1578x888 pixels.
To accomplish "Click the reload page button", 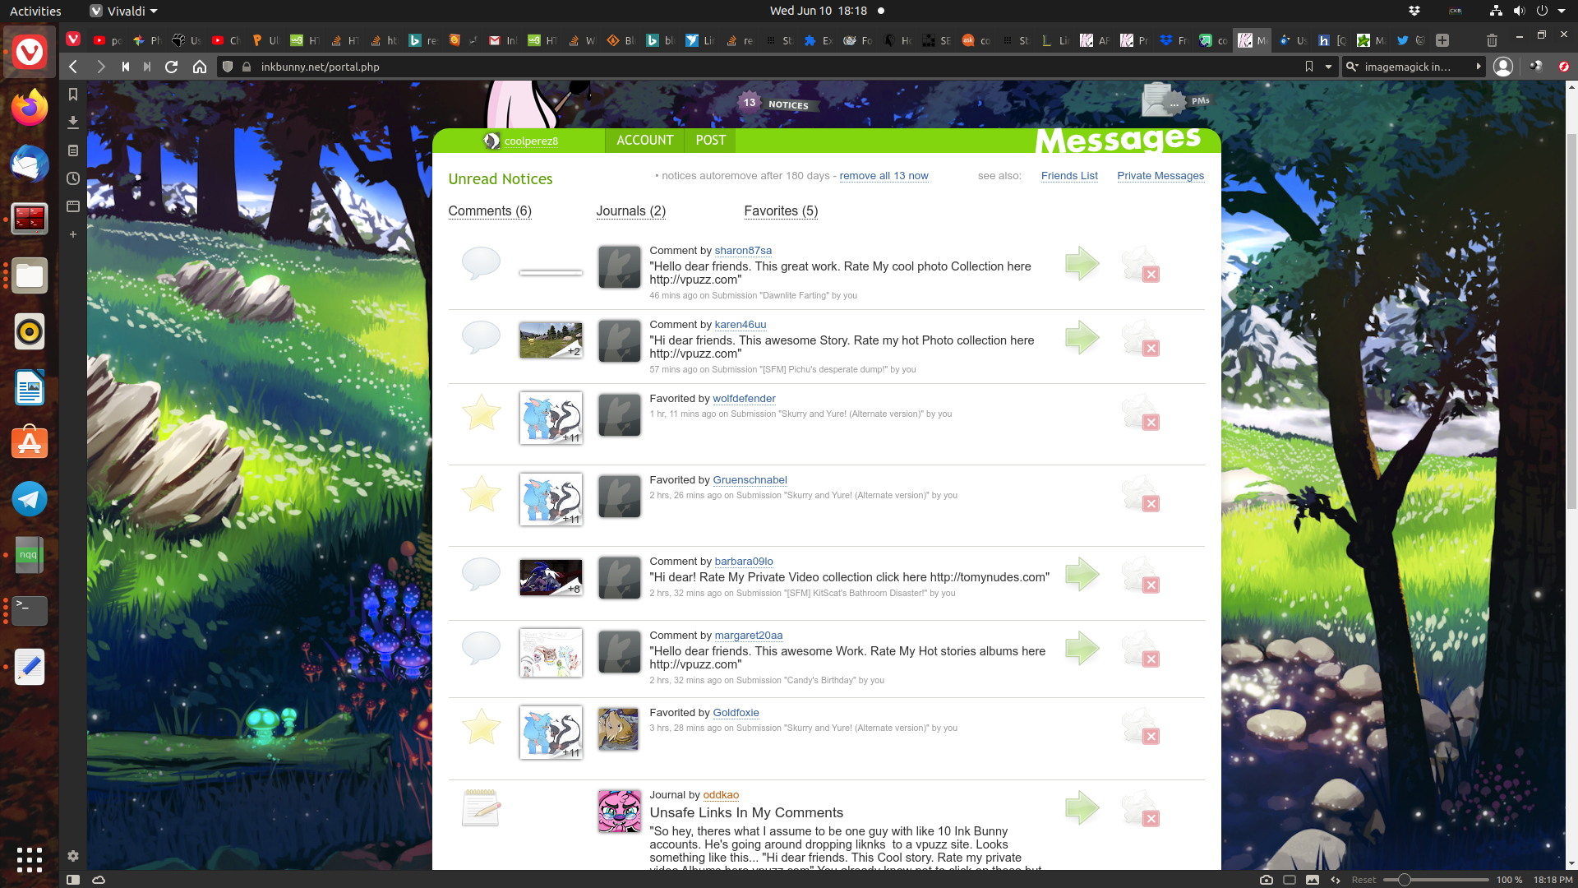I will (171, 67).
